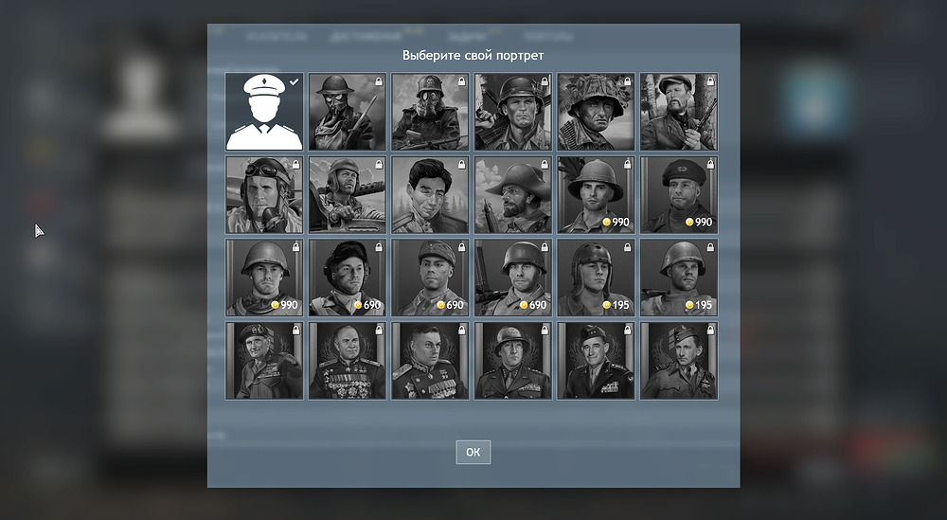Choose the gas mask soldier portrait
Screen dimensions: 947x520
[x=348, y=112]
